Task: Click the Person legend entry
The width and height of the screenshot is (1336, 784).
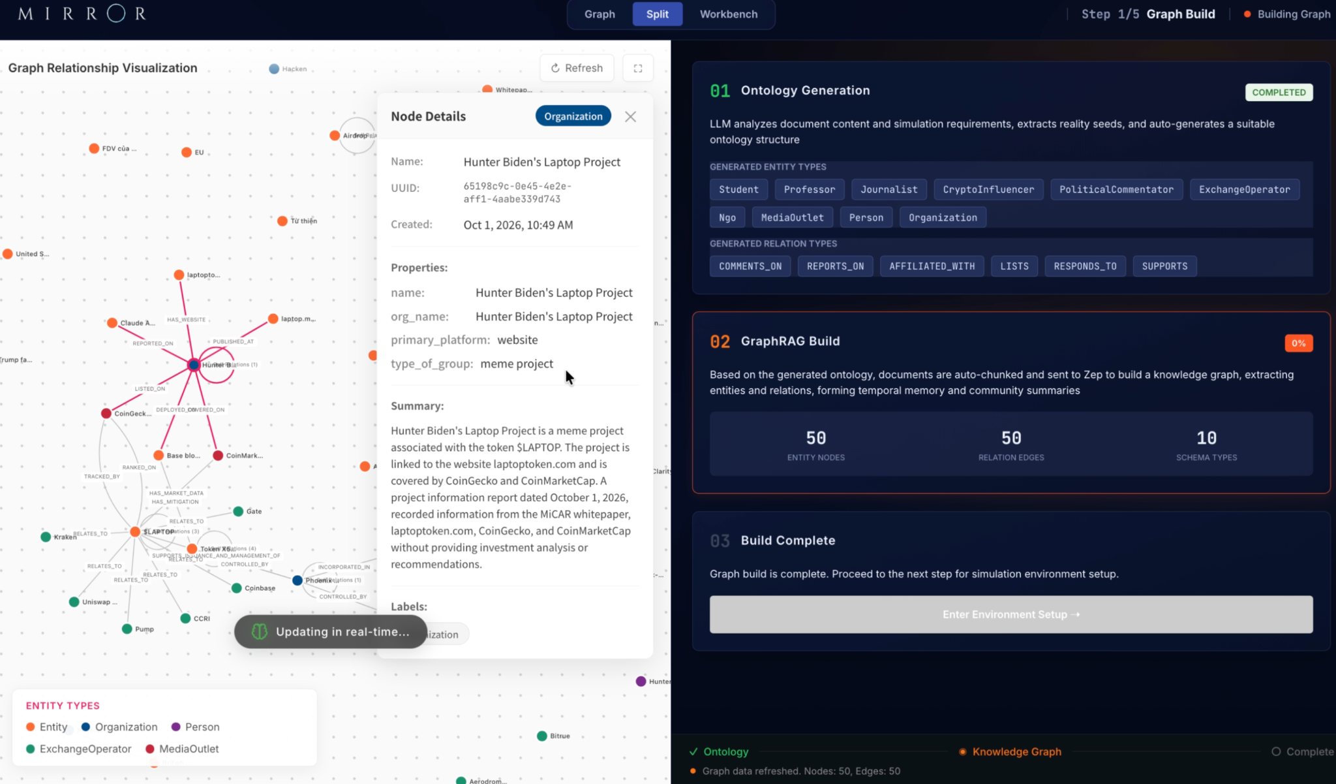Action: [195, 727]
